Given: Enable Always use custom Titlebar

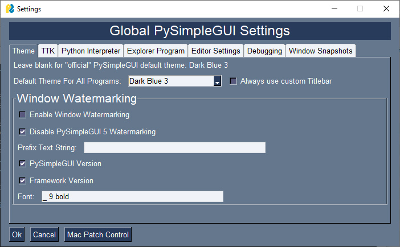Looking at the screenshot, I should coord(233,81).
